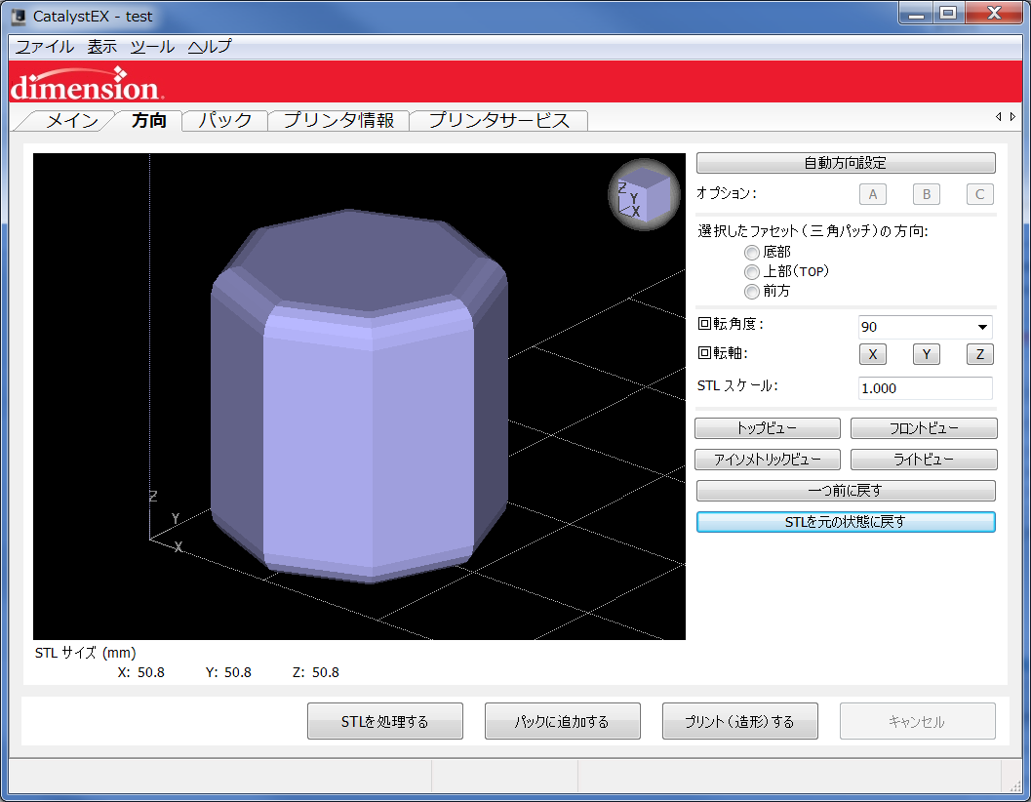1031x802 pixels.
Task: Switch to アイソメトリックビュー isometric view
Action: tap(767, 459)
